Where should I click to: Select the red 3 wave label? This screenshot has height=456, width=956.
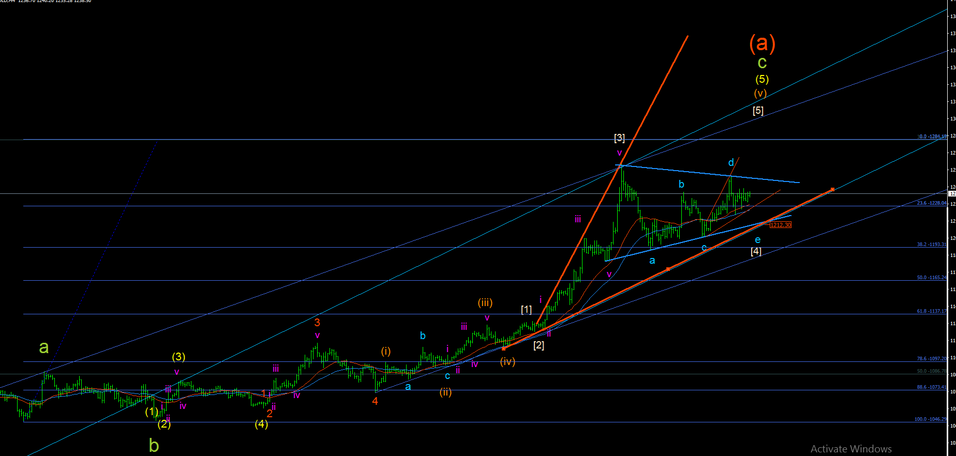coord(317,323)
